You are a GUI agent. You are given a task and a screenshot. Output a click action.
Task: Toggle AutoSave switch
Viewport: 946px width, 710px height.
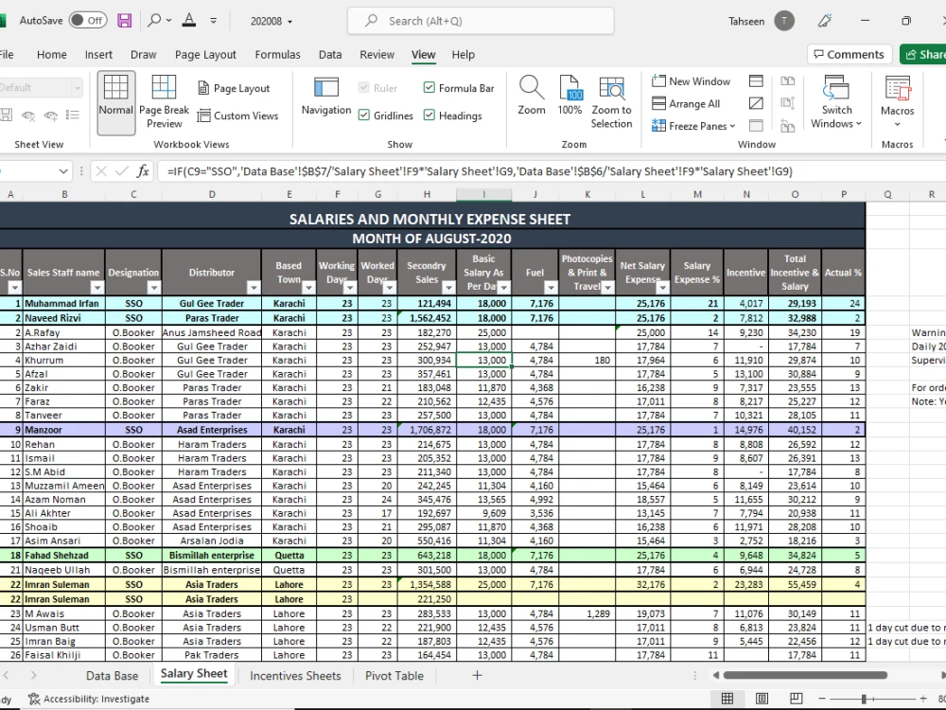click(x=87, y=21)
